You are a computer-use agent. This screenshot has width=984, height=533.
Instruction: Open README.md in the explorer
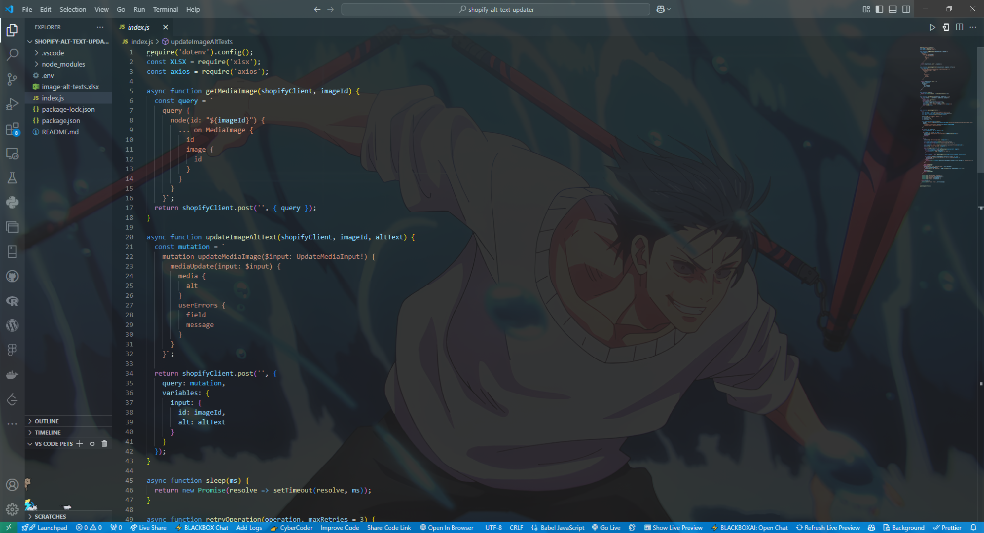[68, 132]
